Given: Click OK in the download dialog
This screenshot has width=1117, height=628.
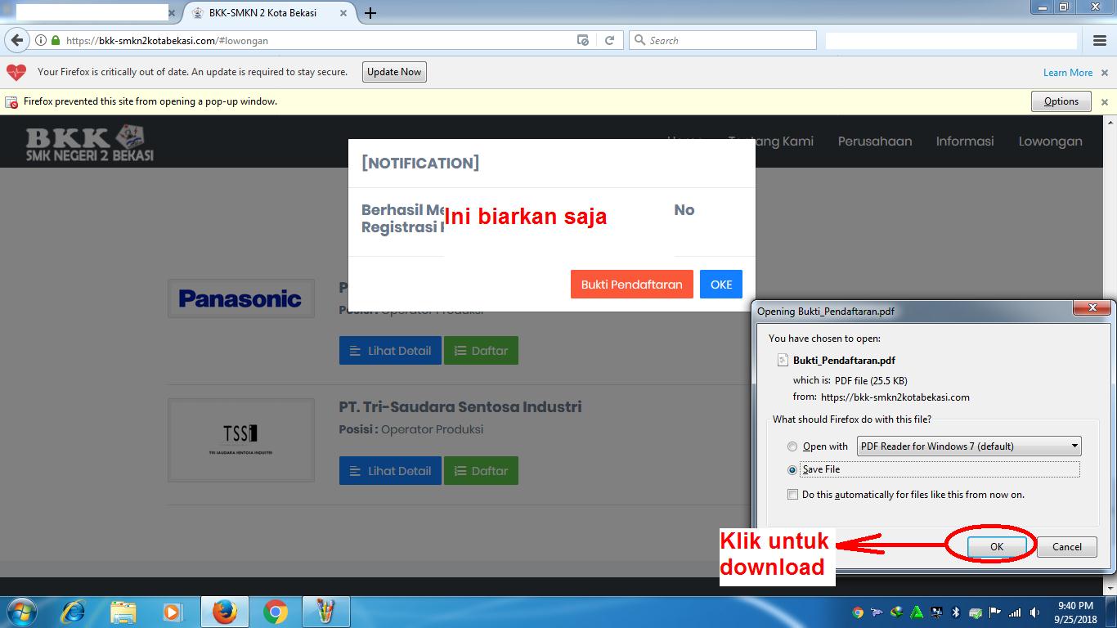Looking at the screenshot, I should (997, 547).
